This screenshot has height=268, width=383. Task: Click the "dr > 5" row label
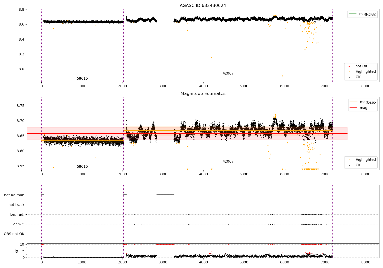19,224
